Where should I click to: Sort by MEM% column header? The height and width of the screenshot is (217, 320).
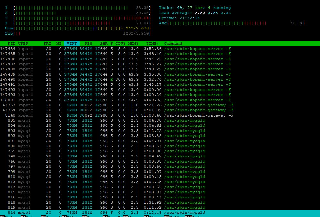[x=133, y=44]
